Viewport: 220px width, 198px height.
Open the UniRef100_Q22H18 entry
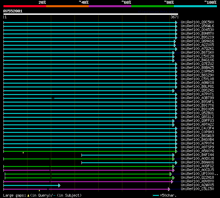(197, 178)
